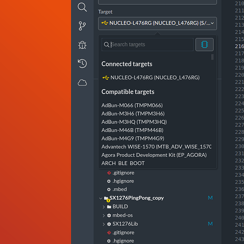Open the .mbed file
This screenshot has height=244, width=244.
(120, 189)
